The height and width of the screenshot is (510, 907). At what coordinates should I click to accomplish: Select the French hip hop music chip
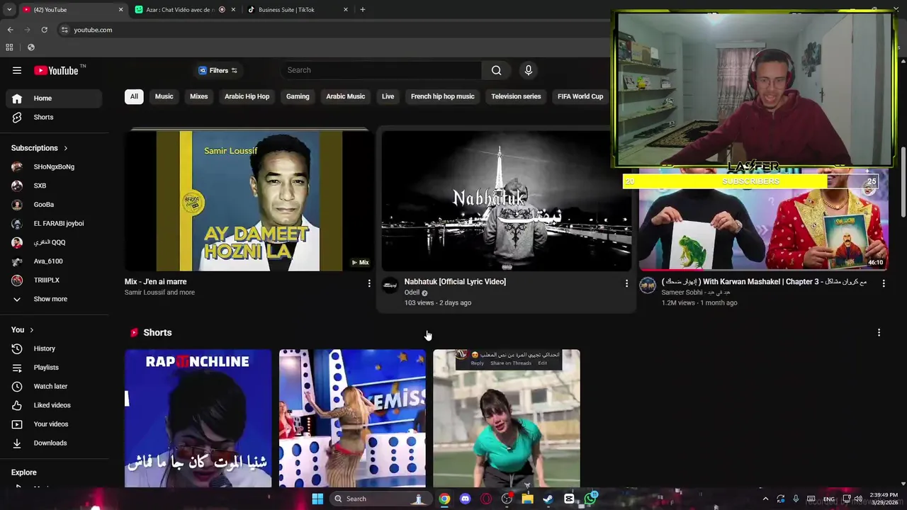pos(443,96)
